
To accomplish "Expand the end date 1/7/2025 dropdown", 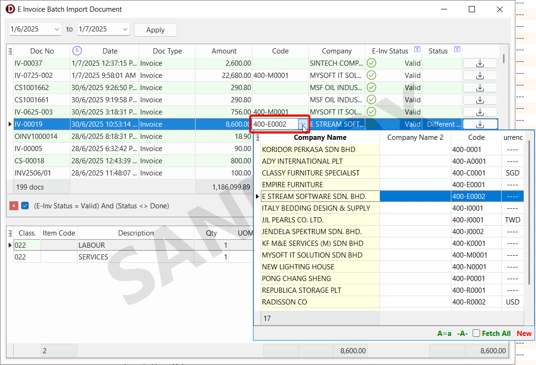I will coord(125,29).
